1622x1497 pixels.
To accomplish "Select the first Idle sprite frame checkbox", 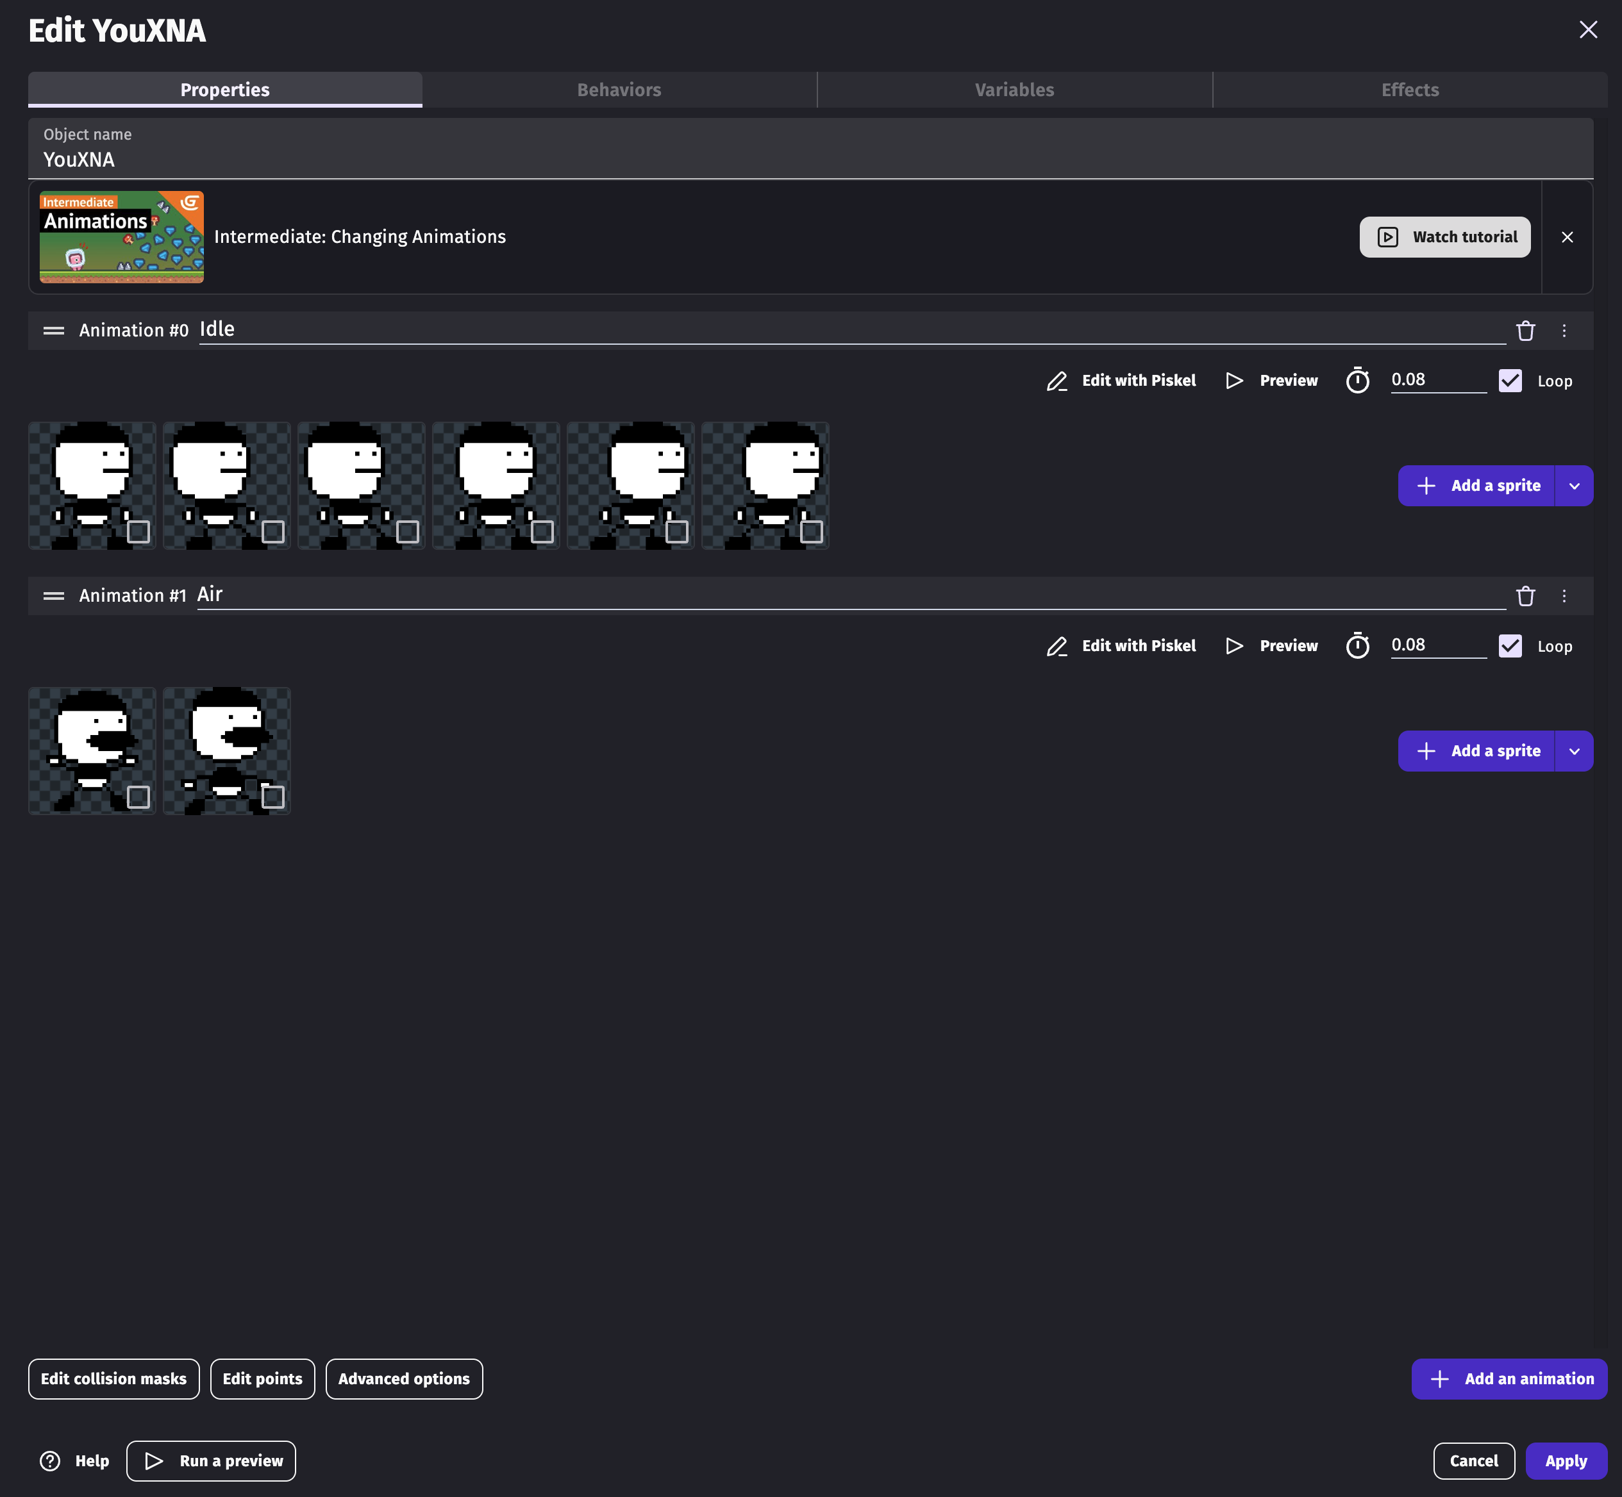I will pos(138,531).
